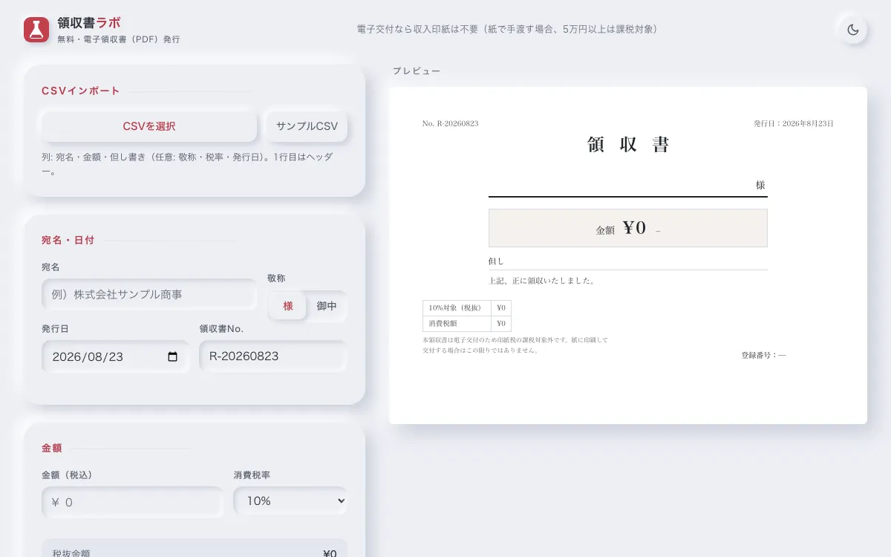Click No. R-20260823 in the preview
Screen dimensions: 891x557
(450, 123)
